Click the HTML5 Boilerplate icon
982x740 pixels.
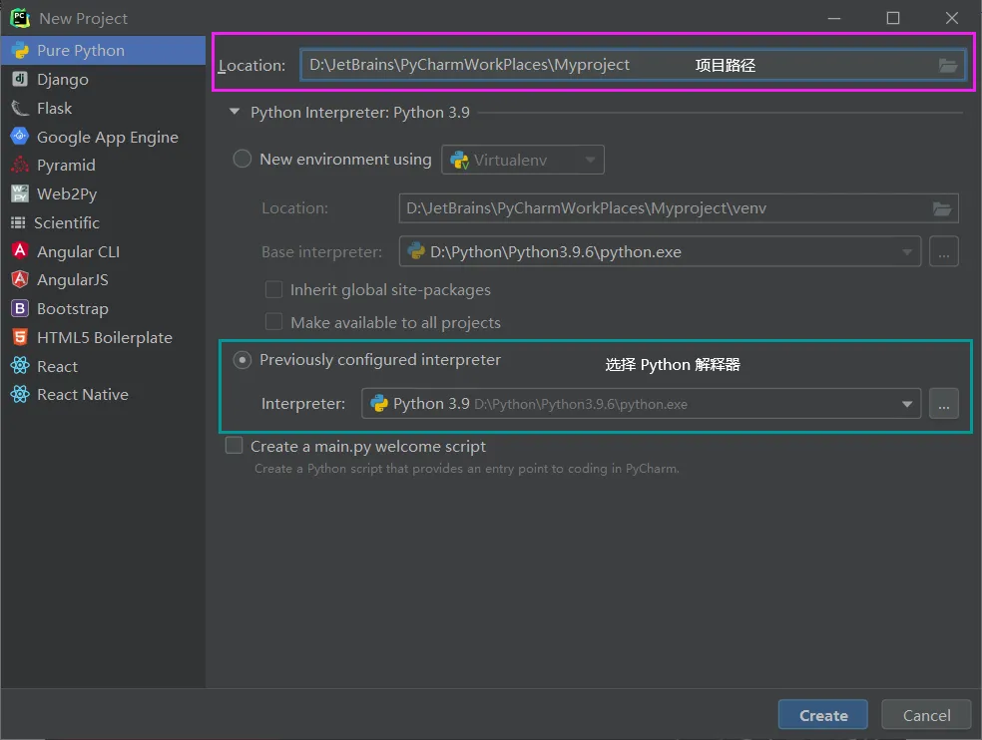click(20, 337)
